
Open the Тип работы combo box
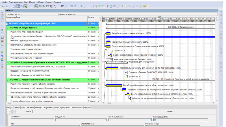(53, 120)
